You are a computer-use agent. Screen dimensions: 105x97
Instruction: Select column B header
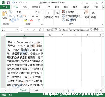tap(50, 35)
